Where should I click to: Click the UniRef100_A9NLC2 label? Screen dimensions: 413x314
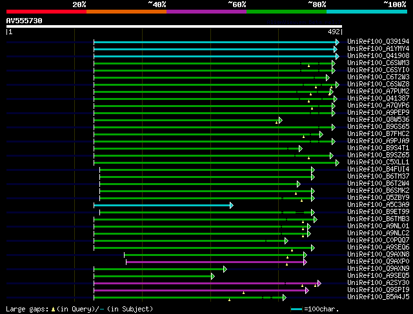tap(378, 233)
